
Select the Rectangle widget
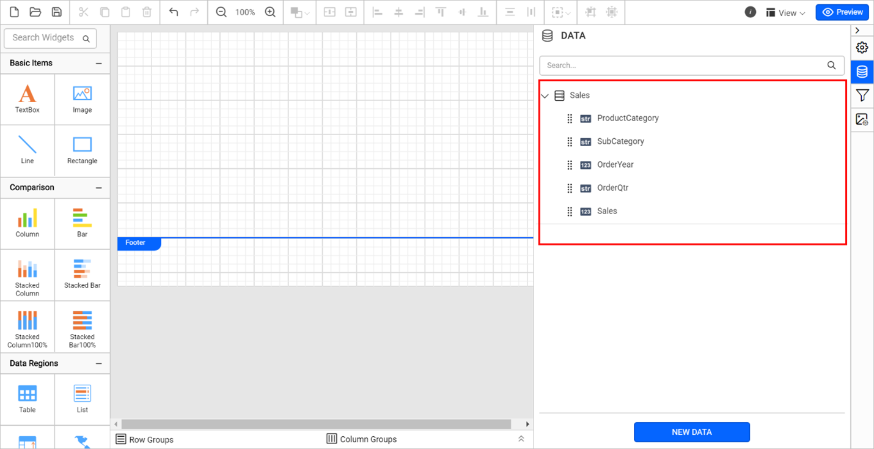[x=83, y=150]
